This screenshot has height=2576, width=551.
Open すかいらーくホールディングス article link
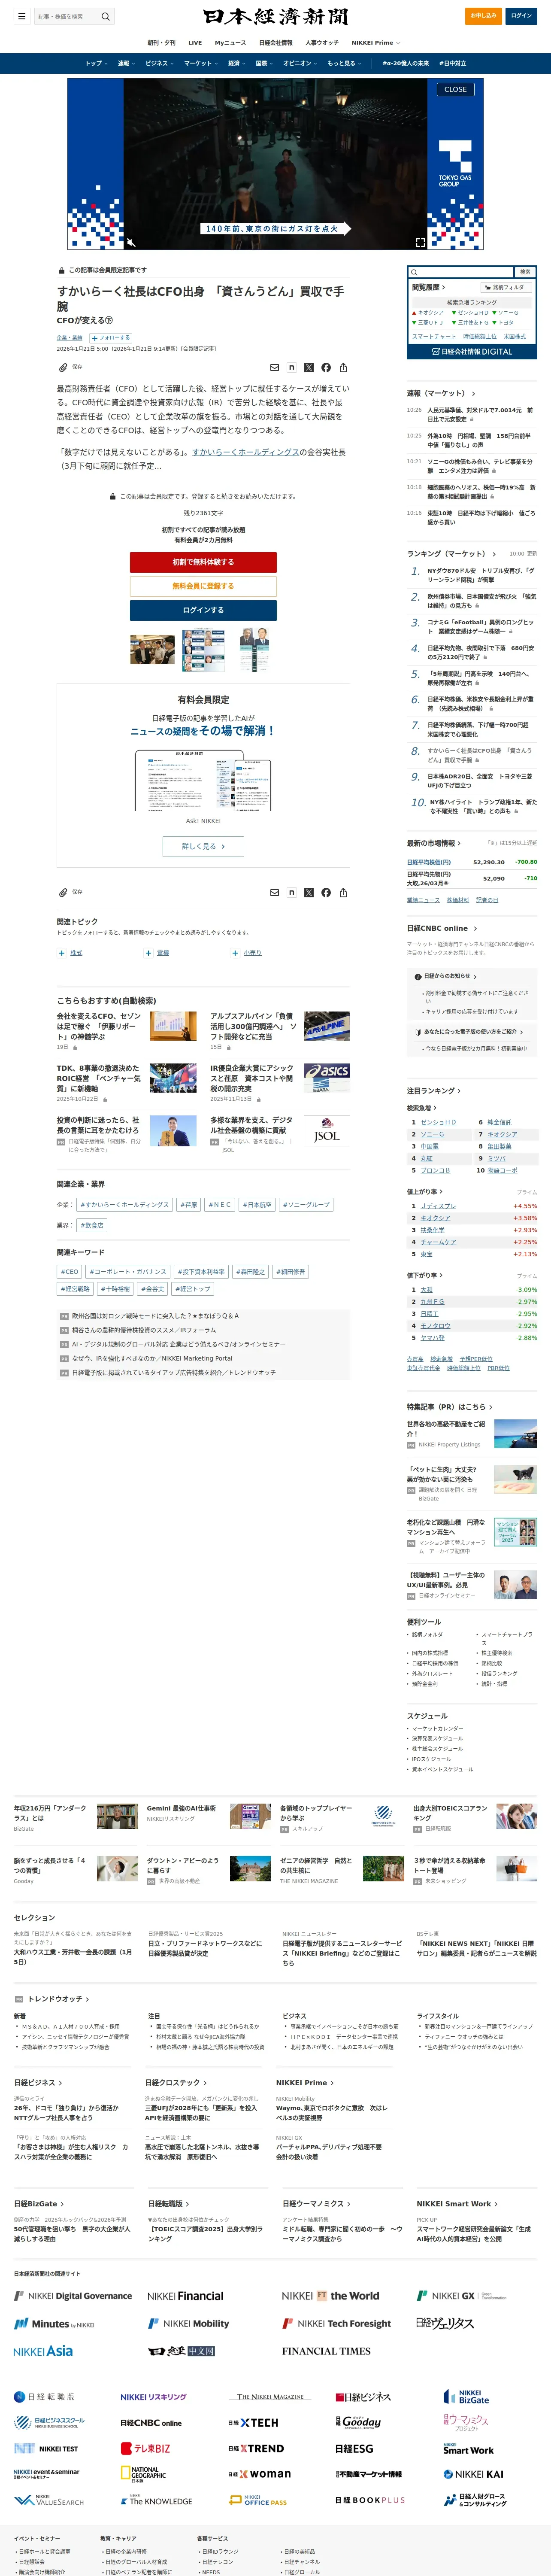coord(245,452)
